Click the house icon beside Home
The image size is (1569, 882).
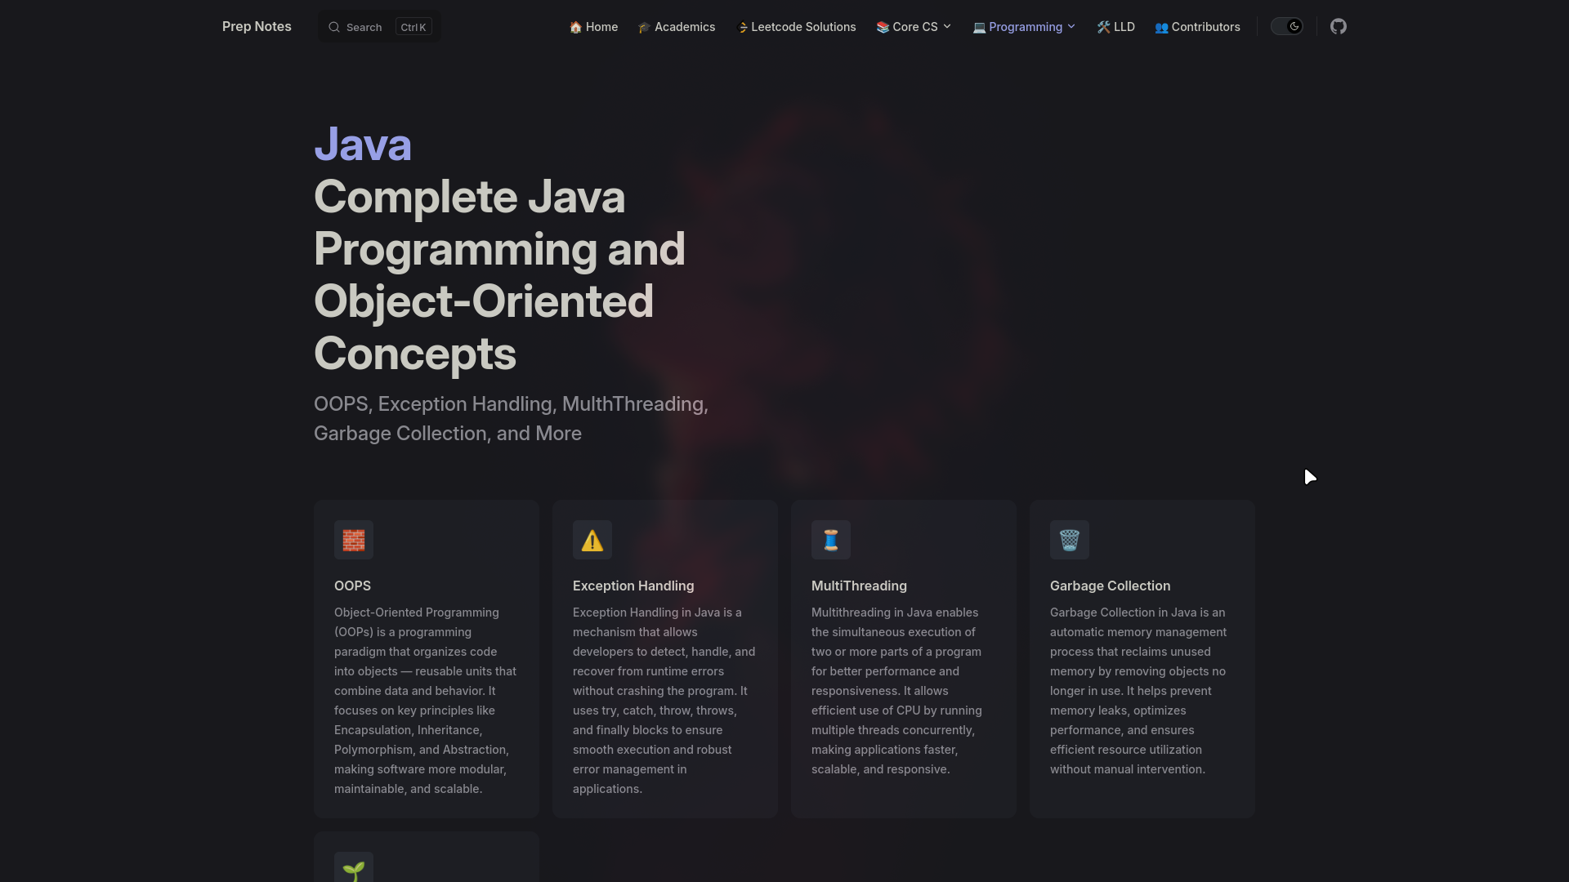point(575,27)
